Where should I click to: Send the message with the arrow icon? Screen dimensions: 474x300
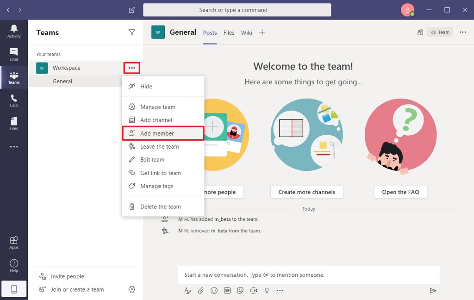[433, 290]
